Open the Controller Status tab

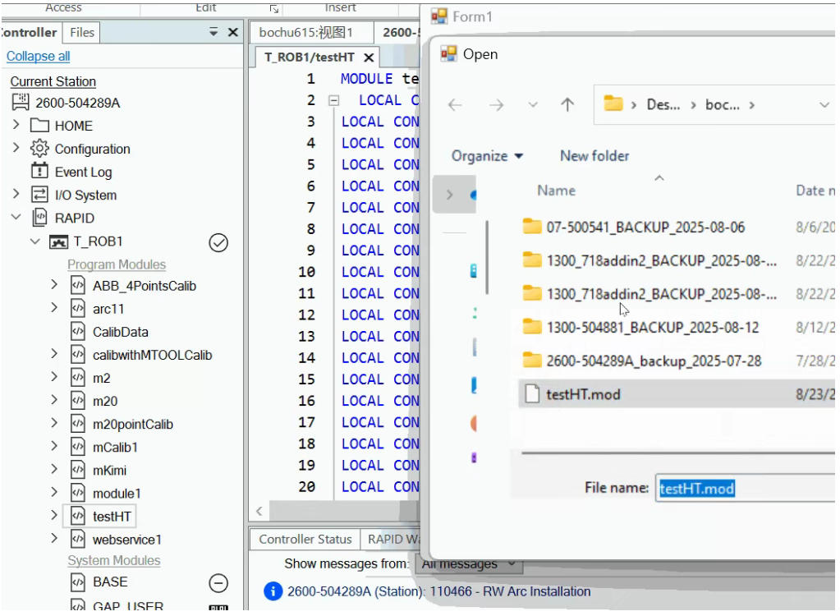(305, 539)
